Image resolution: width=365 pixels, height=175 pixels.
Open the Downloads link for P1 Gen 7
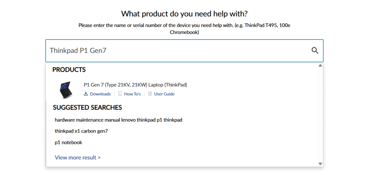click(100, 94)
